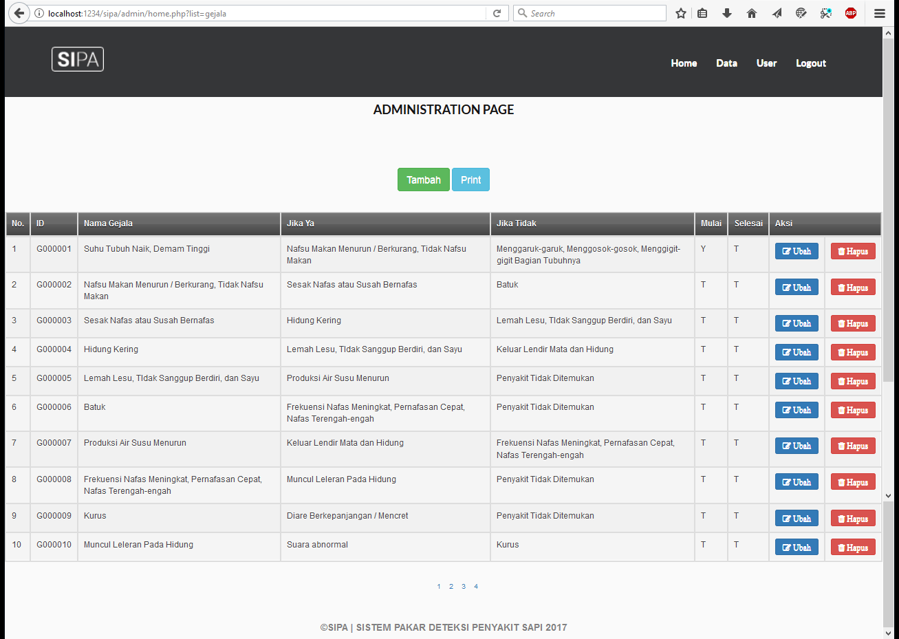
Task: Click the Adblock Plus ABP icon
Action: pos(851,13)
